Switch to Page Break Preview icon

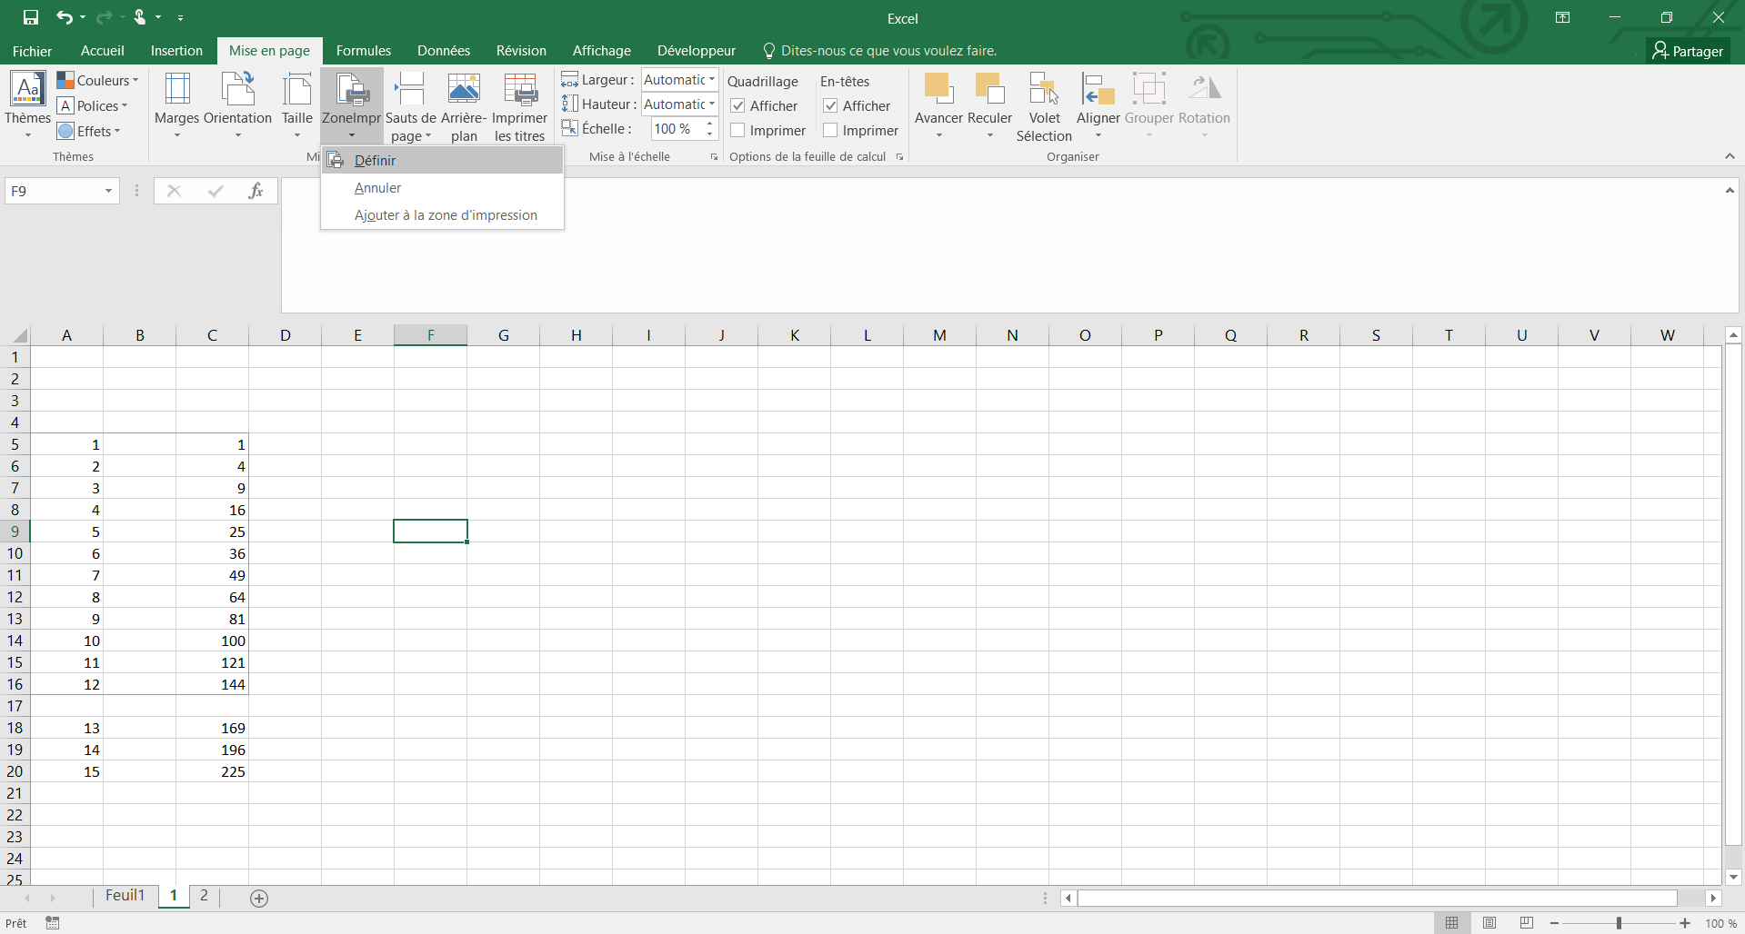pyautogui.click(x=1526, y=923)
